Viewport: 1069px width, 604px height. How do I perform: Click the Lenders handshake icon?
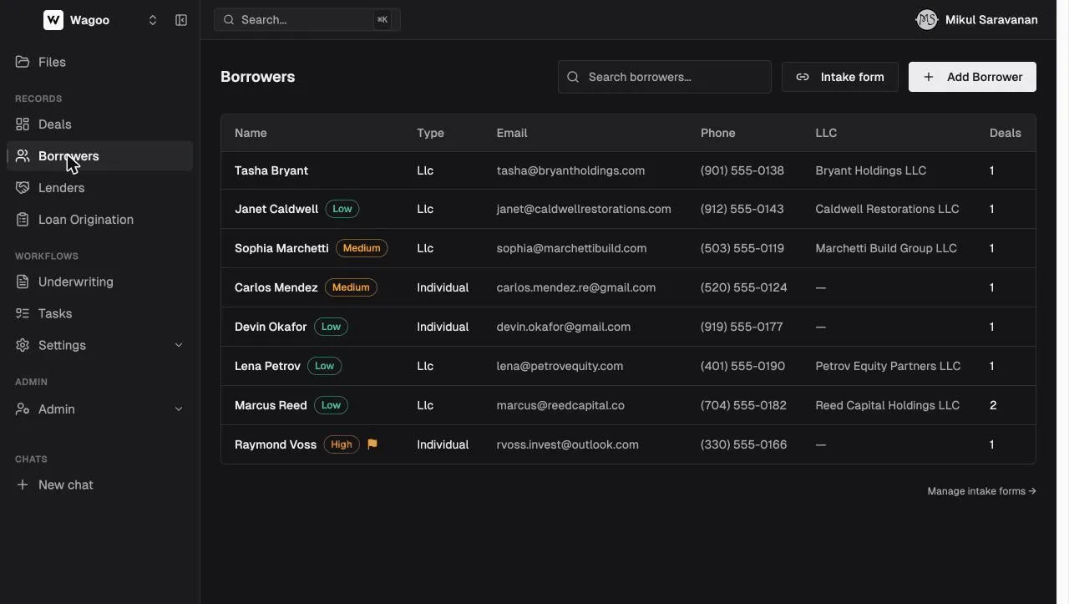[x=23, y=188]
